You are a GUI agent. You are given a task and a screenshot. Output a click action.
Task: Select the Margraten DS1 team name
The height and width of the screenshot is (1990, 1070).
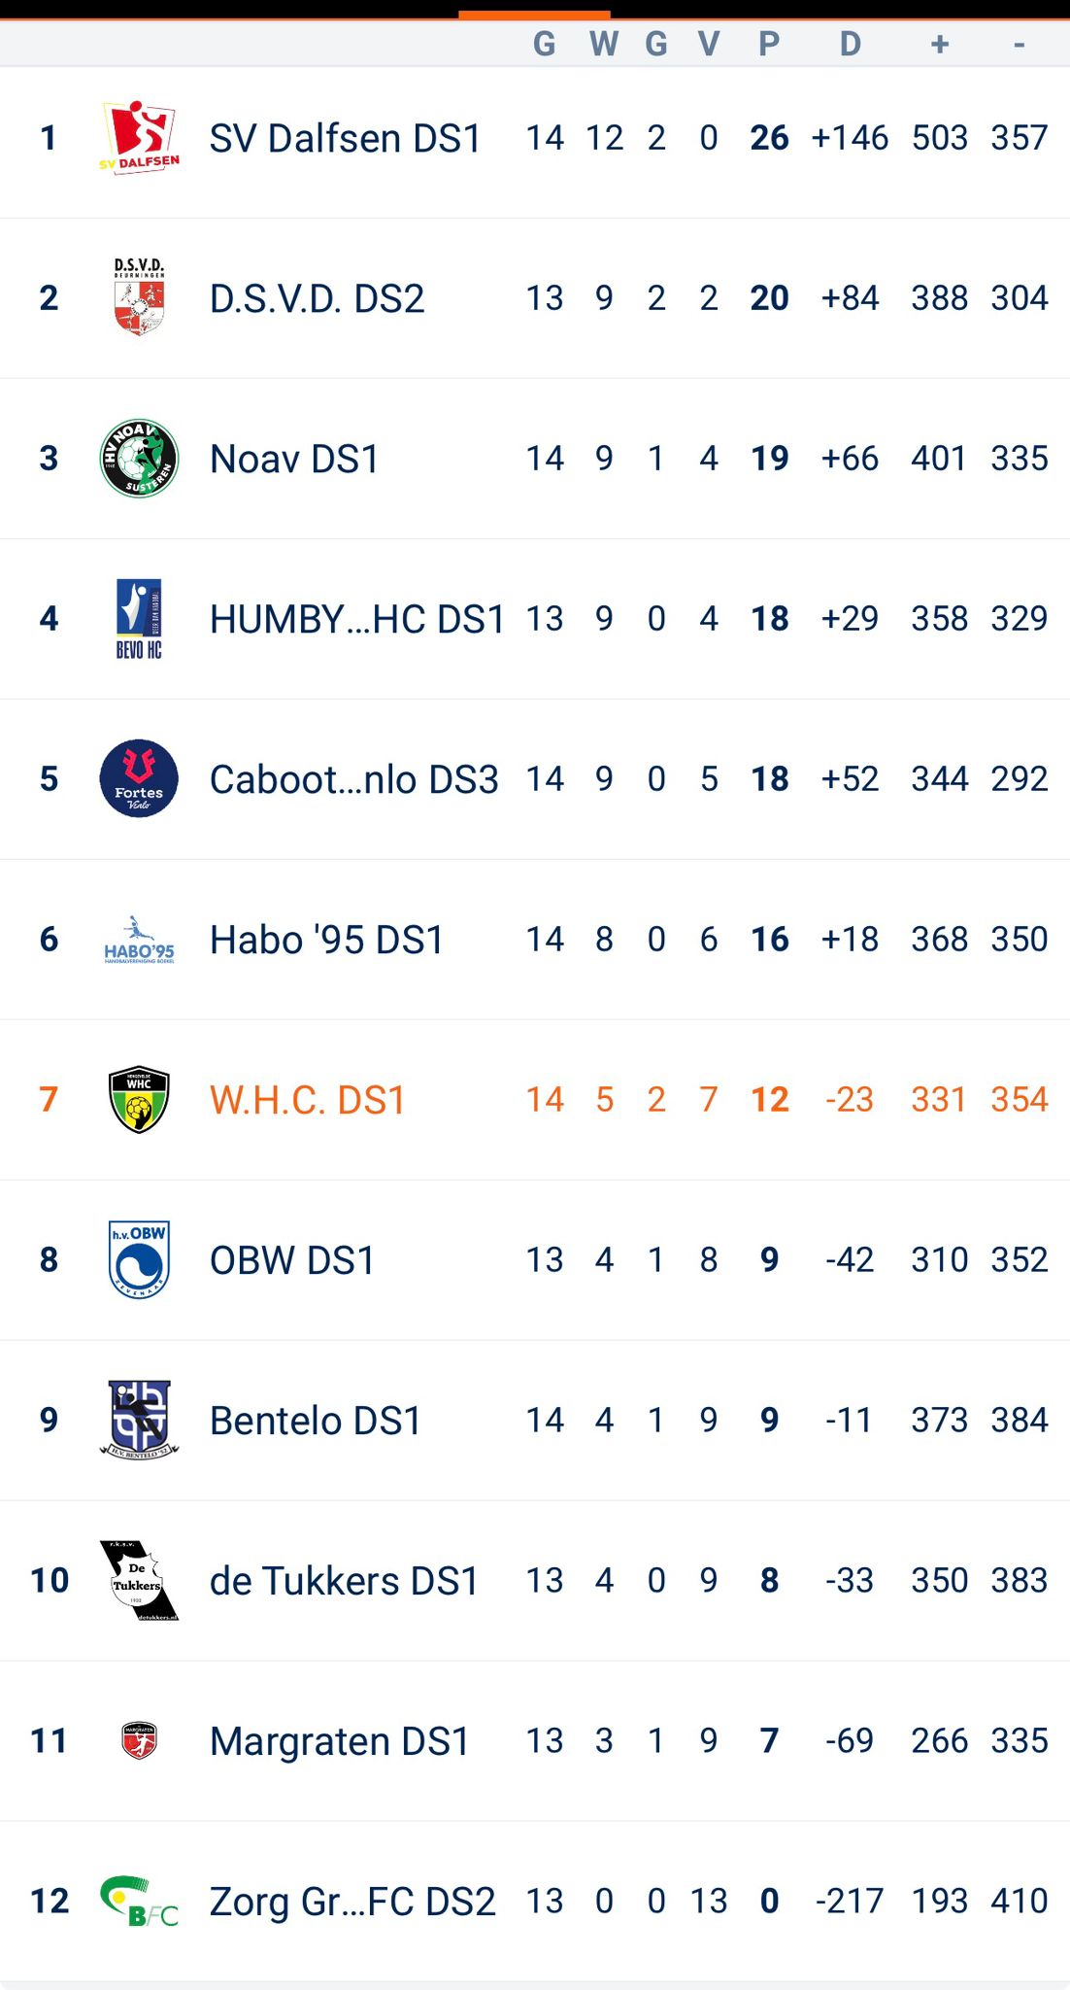(x=340, y=1741)
